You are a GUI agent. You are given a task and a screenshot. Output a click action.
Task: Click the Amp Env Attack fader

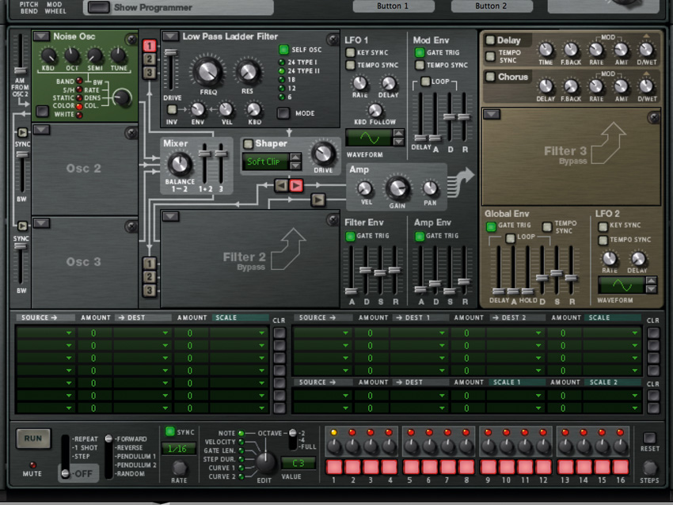(x=420, y=290)
